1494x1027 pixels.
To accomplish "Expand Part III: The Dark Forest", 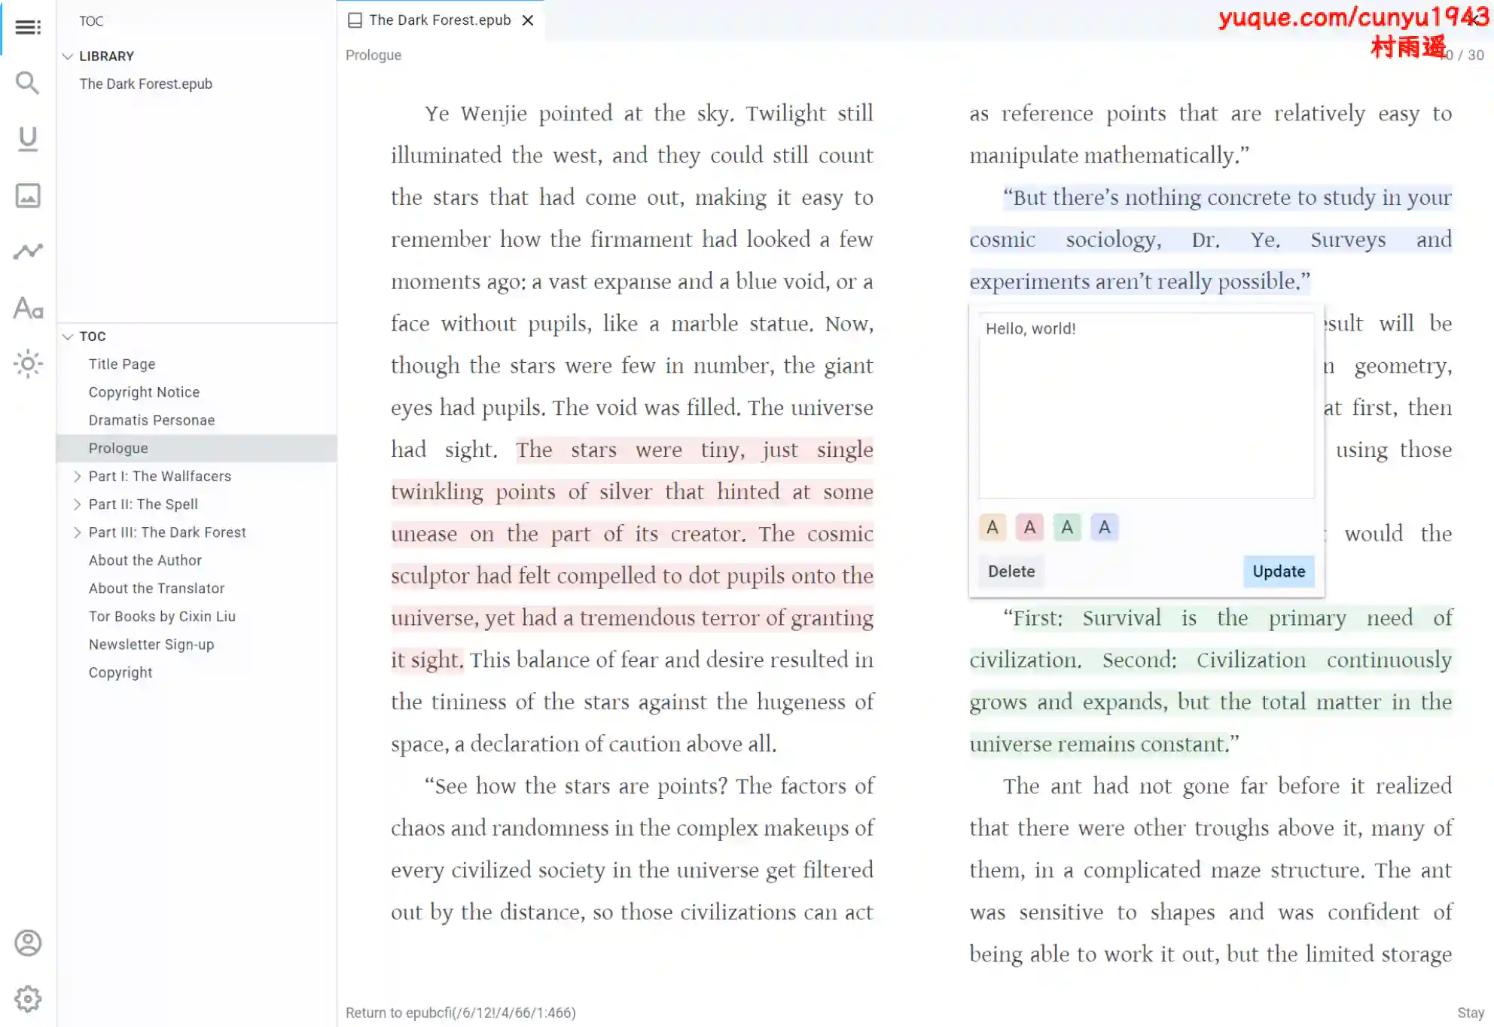I will pos(77,532).
